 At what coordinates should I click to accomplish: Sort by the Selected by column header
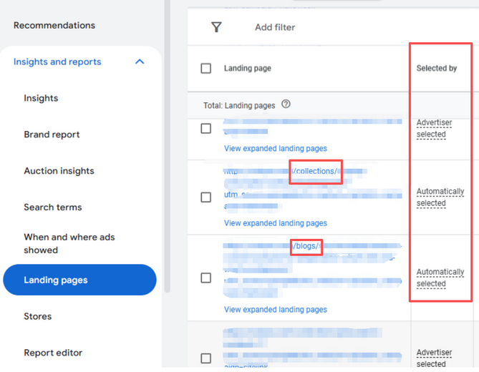(x=437, y=69)
